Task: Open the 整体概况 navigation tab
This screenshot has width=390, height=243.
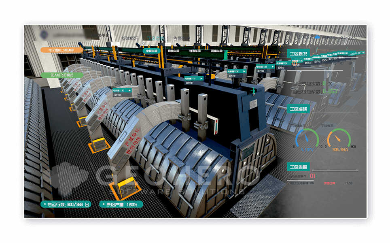Action: (130, 38)
